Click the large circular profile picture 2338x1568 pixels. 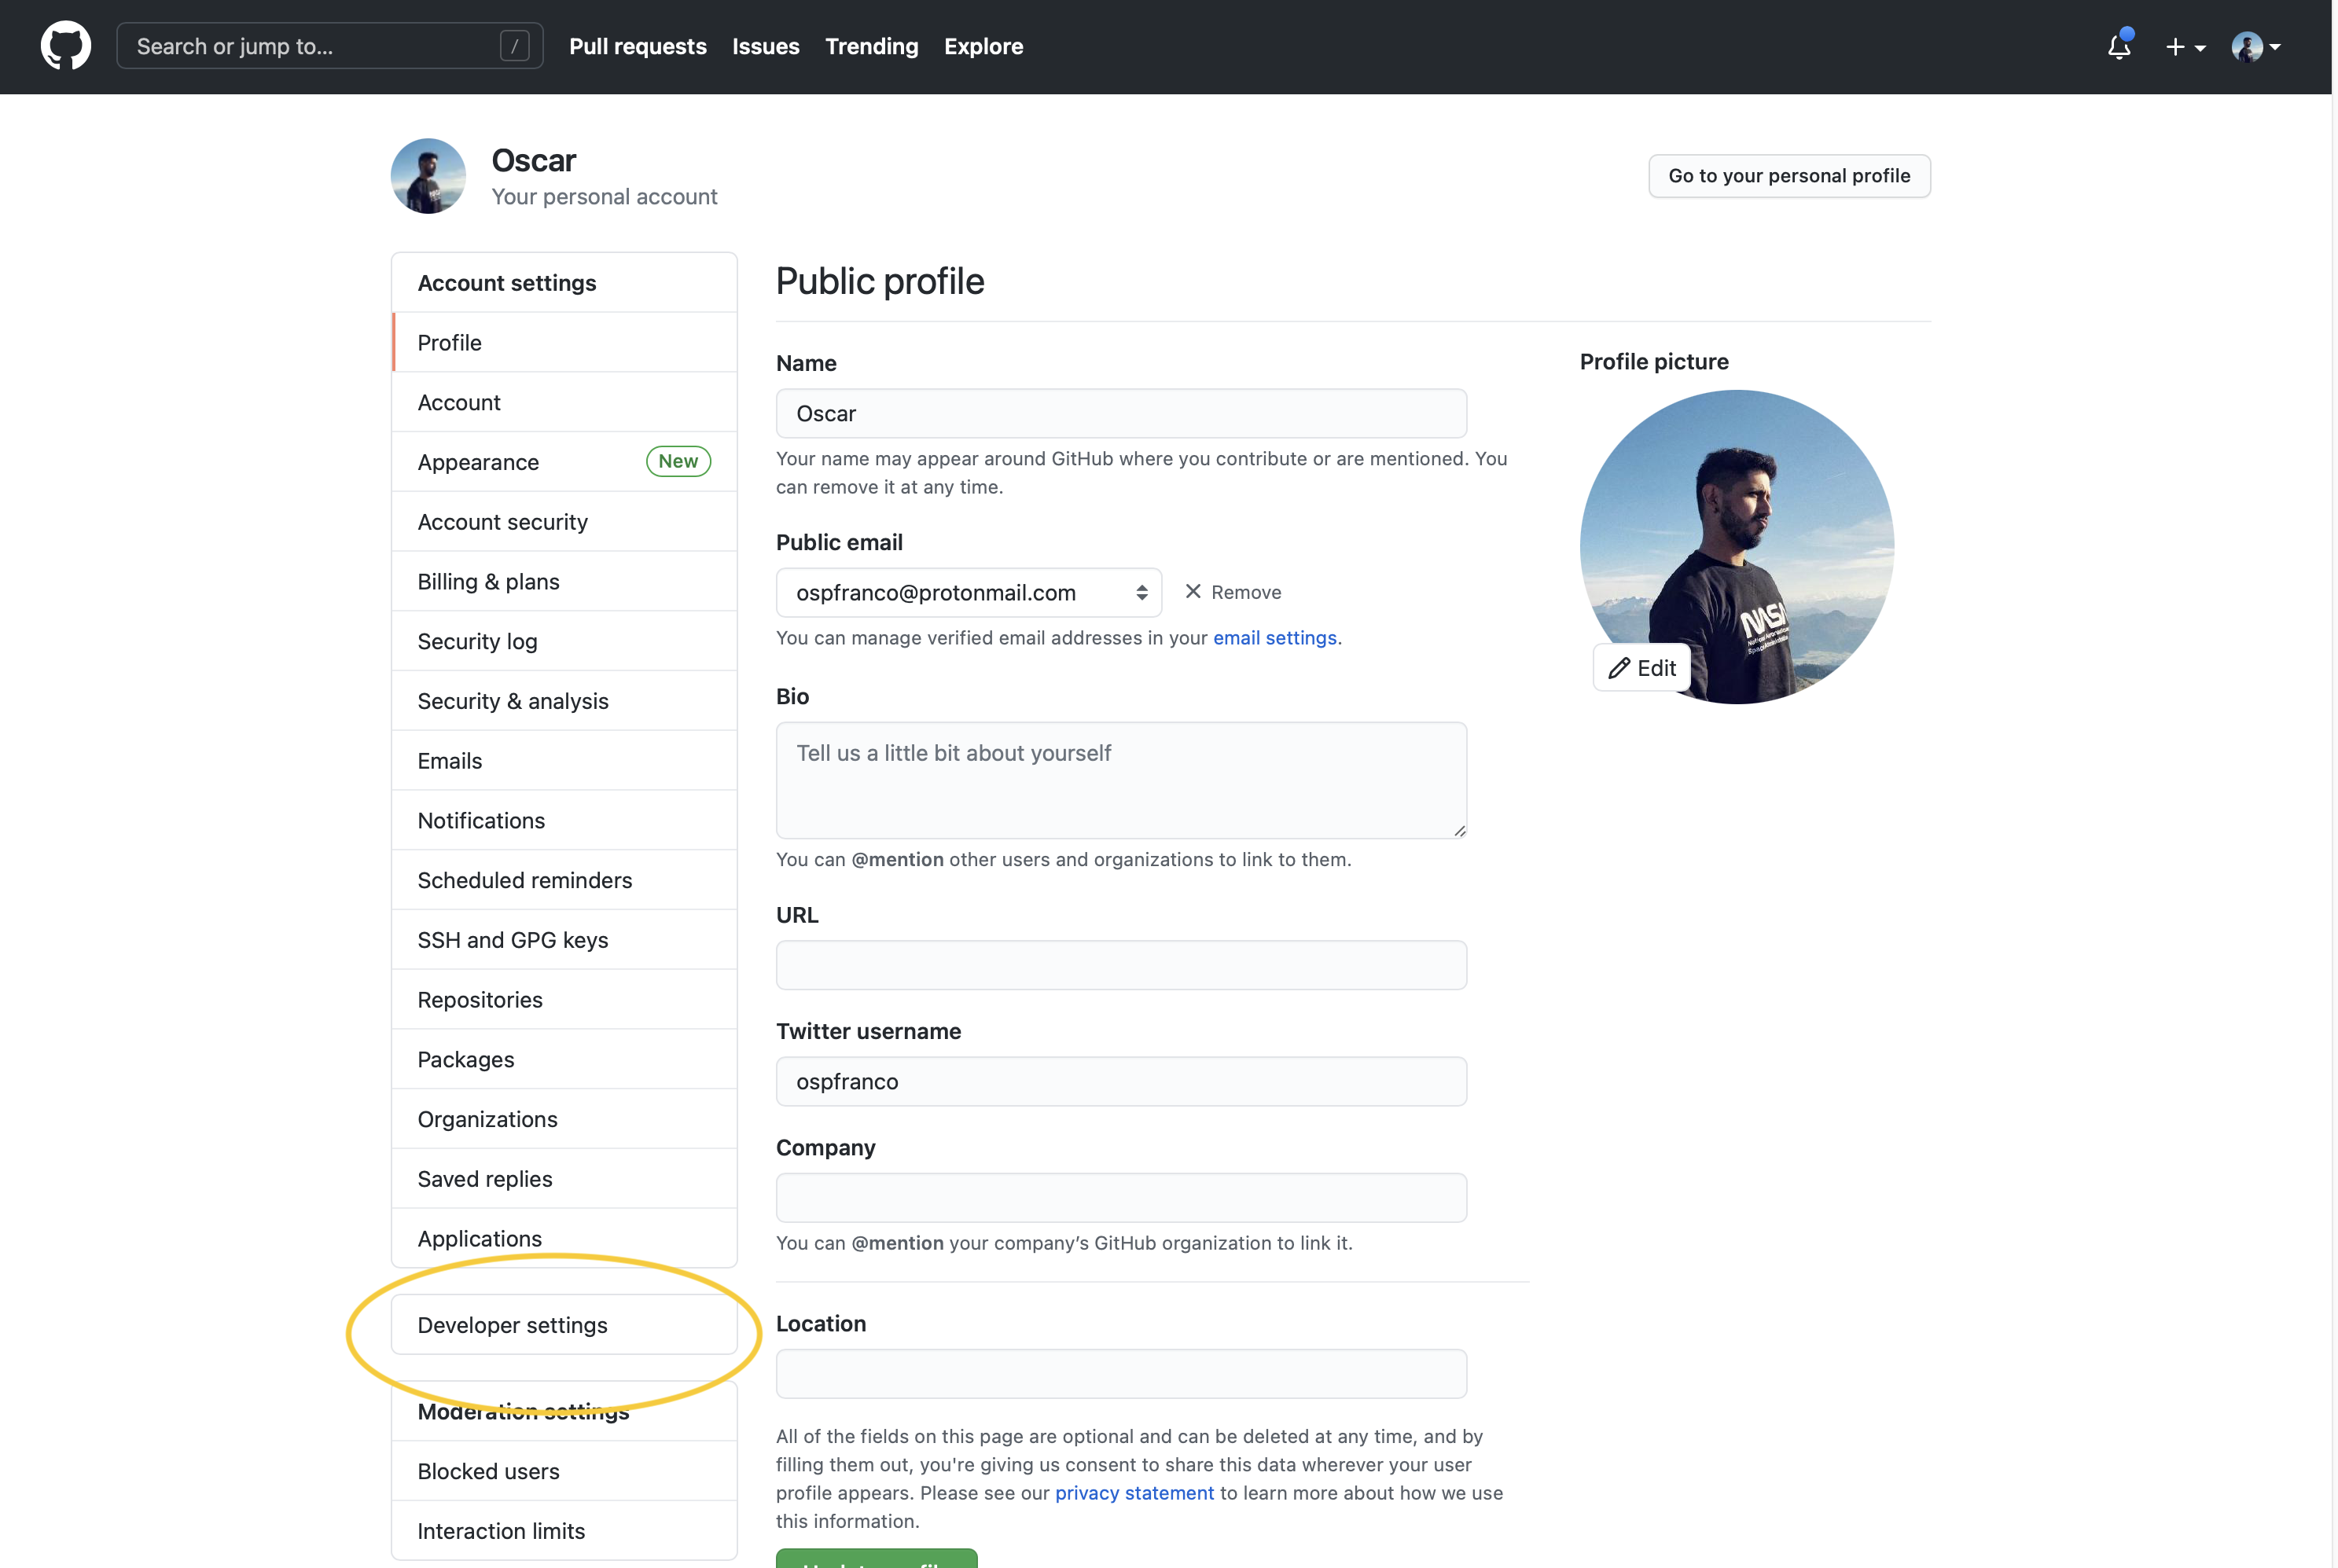click(x=1737, y=547)
